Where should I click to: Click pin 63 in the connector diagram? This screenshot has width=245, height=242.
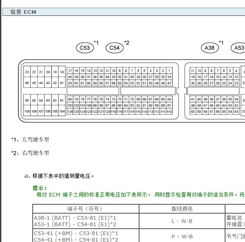[x=70, y=83]
